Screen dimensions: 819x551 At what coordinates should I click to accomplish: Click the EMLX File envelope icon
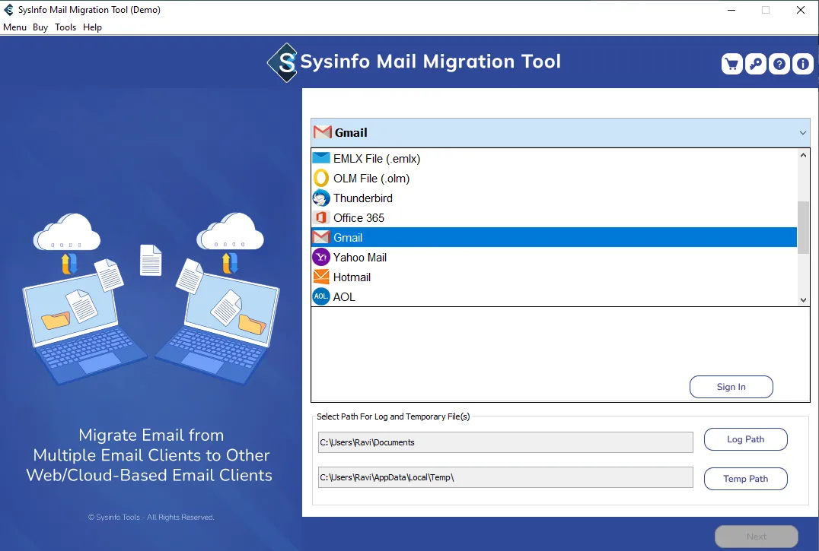pyautogui.click(x=321, y=158)
